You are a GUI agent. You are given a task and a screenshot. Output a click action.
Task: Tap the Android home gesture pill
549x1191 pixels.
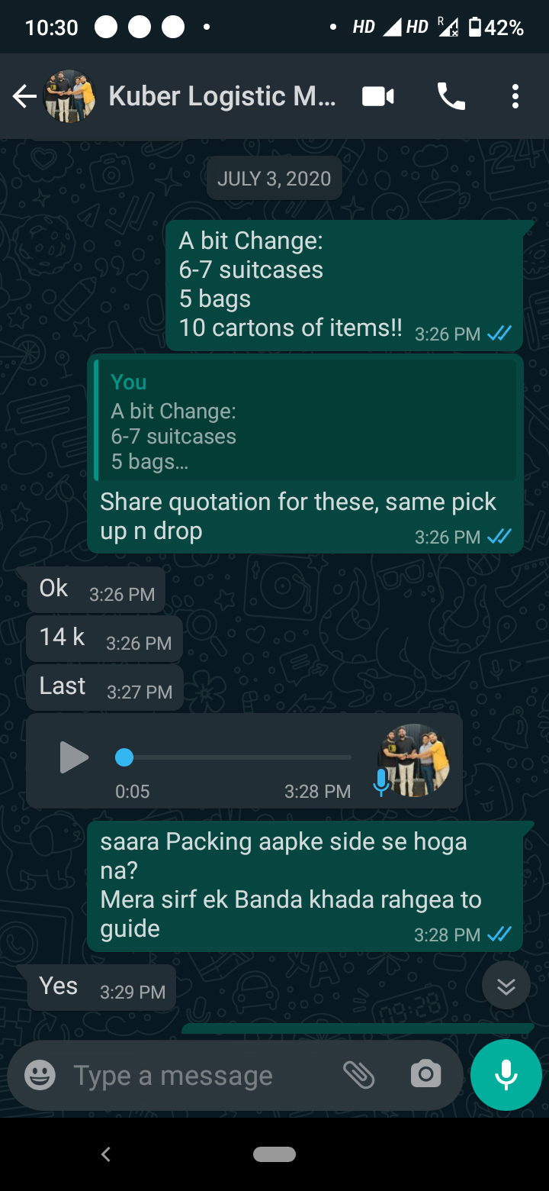pyautogui.click(x=274, y=1154)
